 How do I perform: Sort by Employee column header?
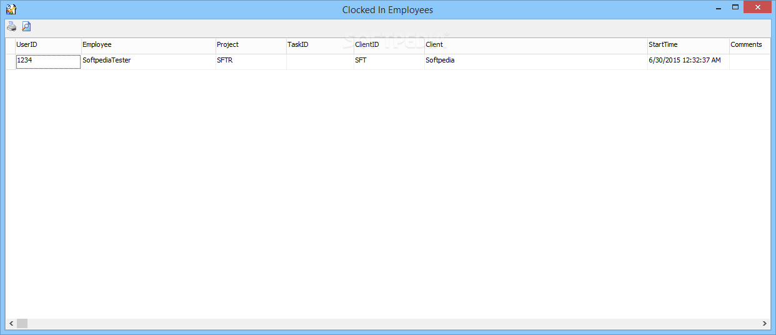[148, 45]
